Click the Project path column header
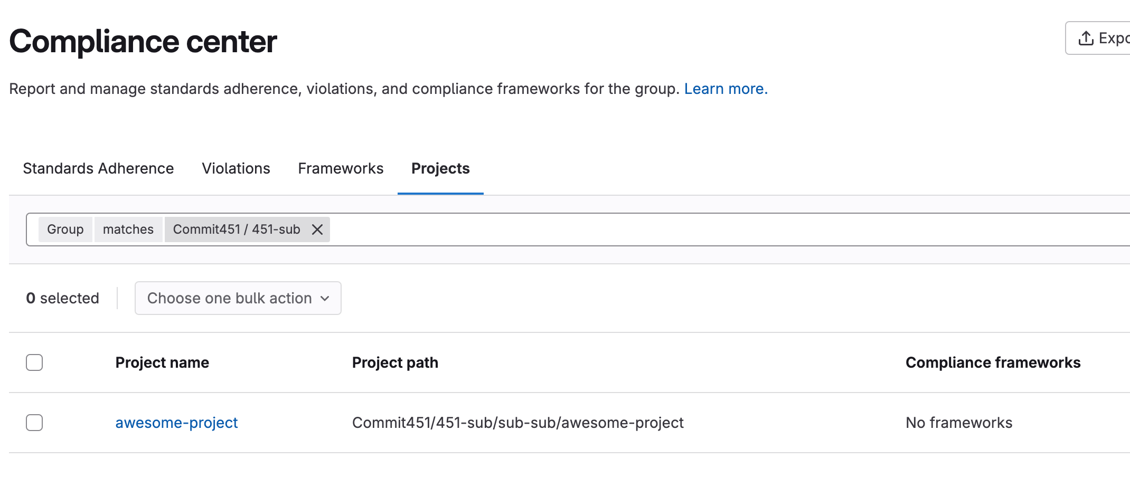This screenshot has width=1130, height=497. pyautogui.click(x=395, y=362)
